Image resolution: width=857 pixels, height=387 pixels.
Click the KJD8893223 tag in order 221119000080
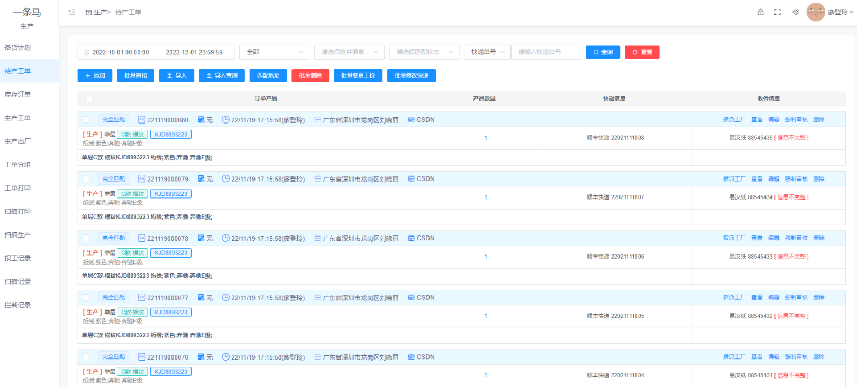pyautogui.click(x=171, y=135)
